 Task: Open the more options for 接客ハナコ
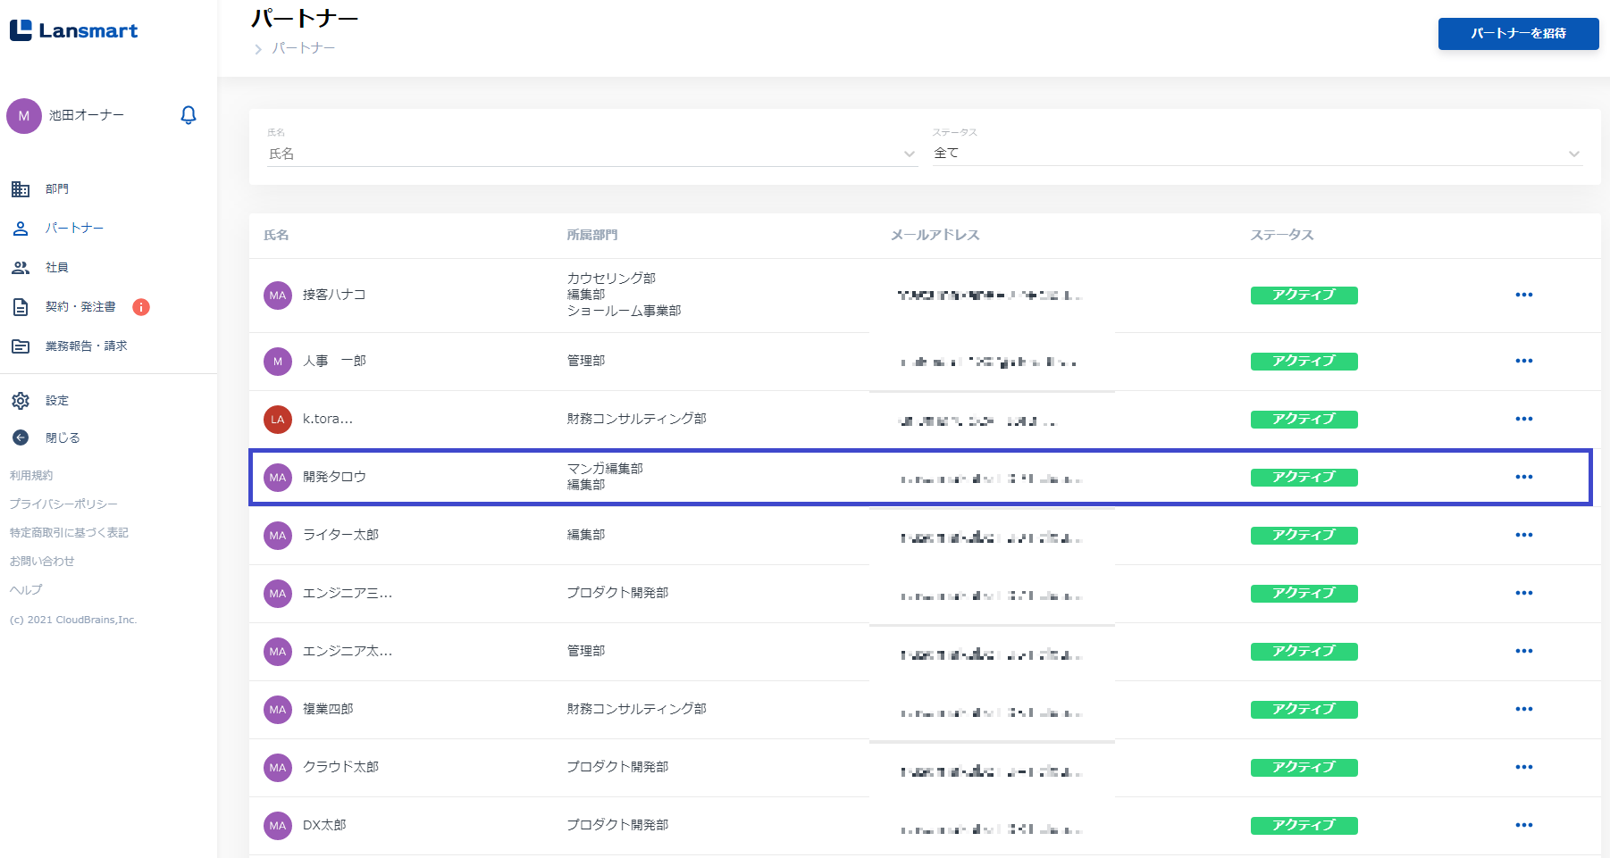pyautogui.click(x=1523, y=295)
